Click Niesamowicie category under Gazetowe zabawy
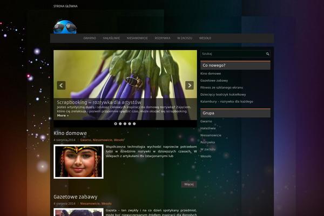The height and width of the screenshot is (216, 324). click(90, 204)
